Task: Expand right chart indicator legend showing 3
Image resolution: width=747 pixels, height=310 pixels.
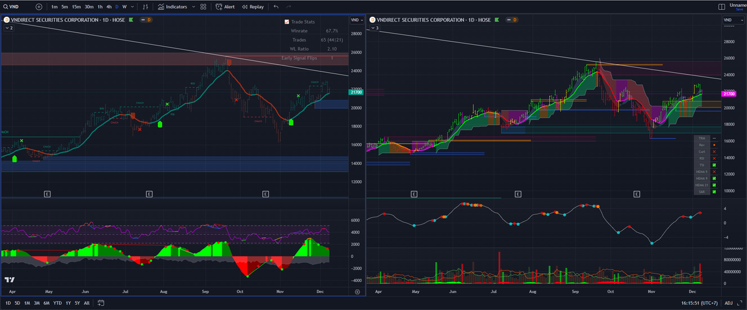Action: [375, 28]
